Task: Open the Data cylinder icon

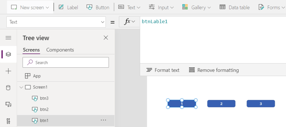Action: tap(8, 88)
